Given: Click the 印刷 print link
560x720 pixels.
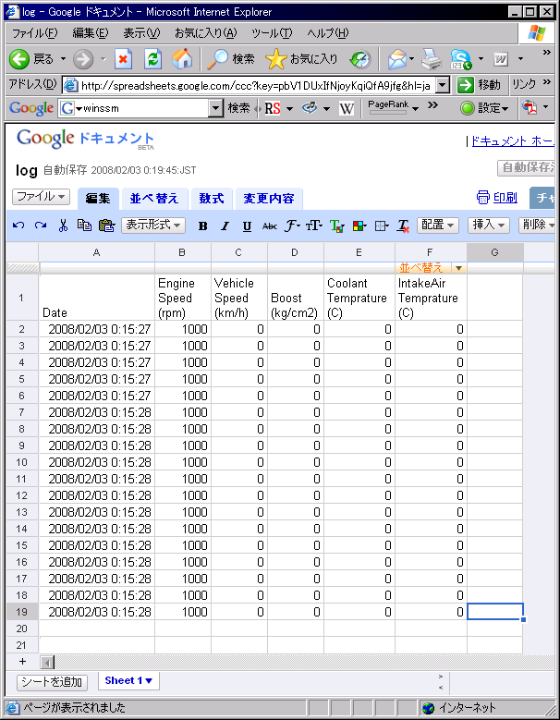Looking at the screenshot, I should (x=497, y=197).
